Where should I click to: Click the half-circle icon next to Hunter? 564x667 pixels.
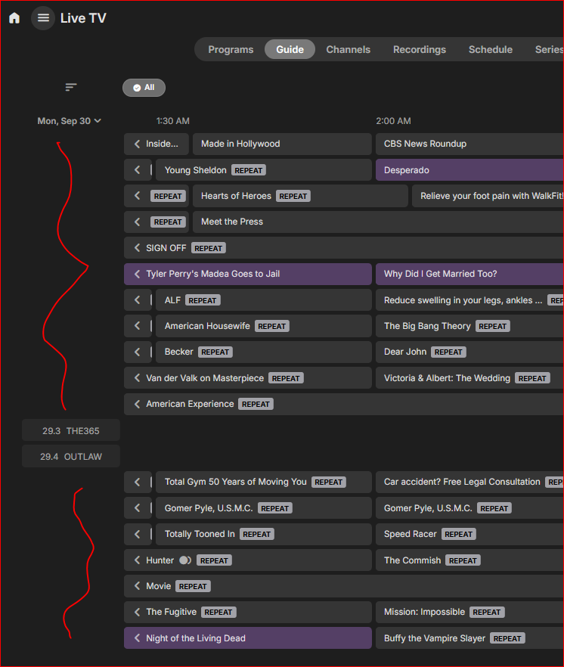(x=185, y=560)
